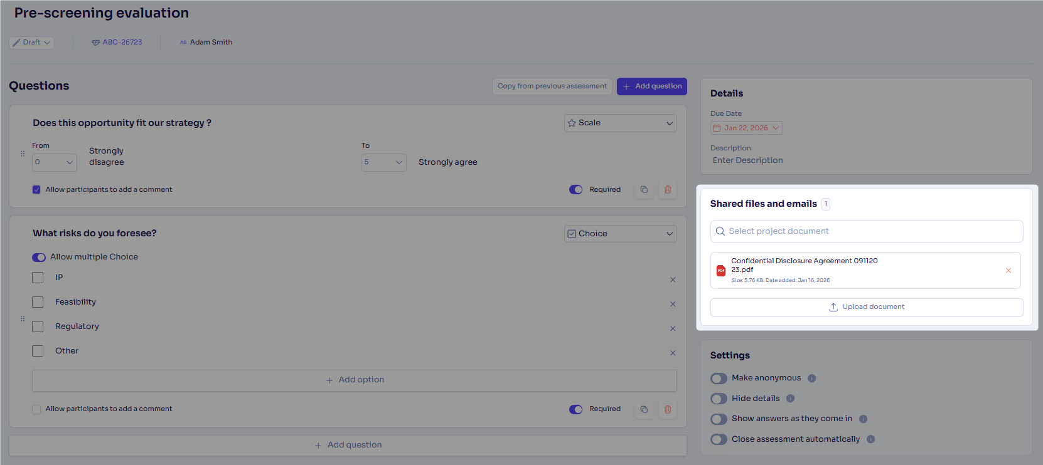Show info for Close assessment automatically

(x=870, y=439)
